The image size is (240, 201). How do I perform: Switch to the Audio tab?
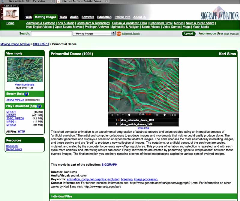pyautogui.click(x=74, y=17)
